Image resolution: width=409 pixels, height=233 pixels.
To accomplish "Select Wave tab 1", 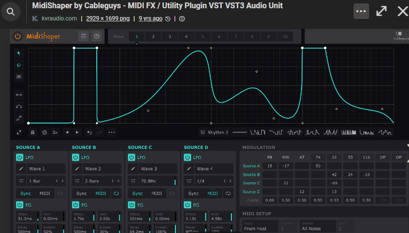I will click(137, 36).
